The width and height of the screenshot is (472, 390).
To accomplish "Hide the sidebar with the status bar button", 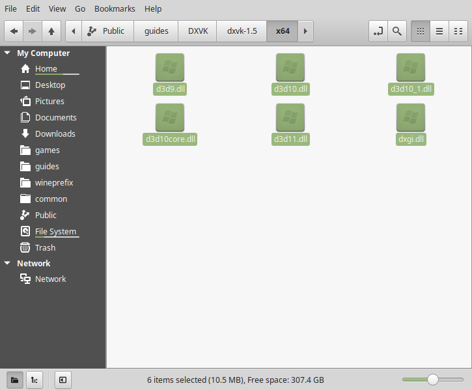I will click(63, 380).
